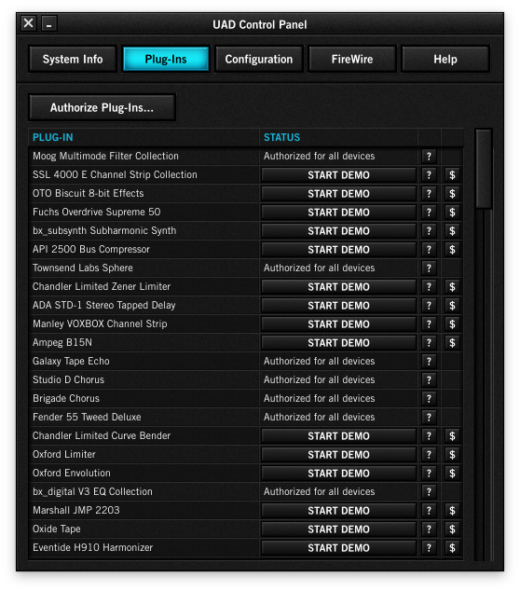The height and width of the screenshot is (591, 520).
Task: Show help for Studio D Chorus
Action: pos(429,380)
